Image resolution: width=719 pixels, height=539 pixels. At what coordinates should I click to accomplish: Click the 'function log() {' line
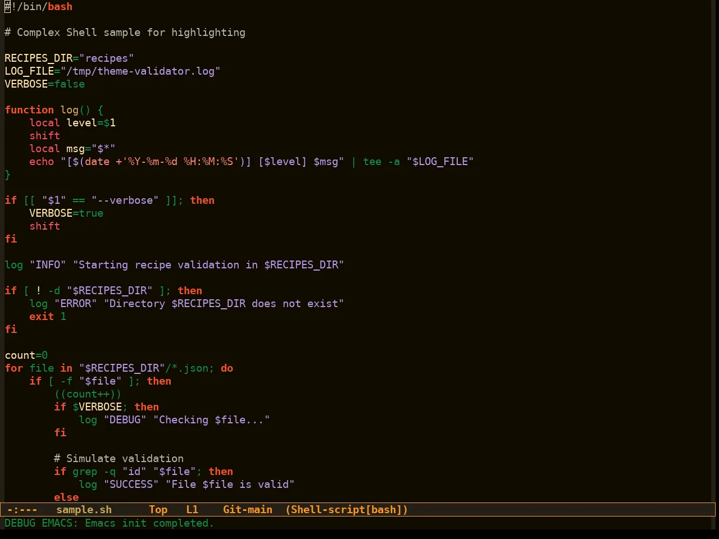(54, 110)
